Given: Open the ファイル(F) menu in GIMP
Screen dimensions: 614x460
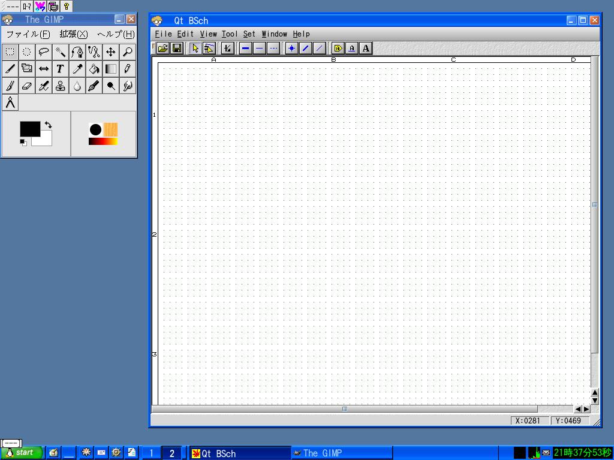Looking at the screenshot, I should point(28,34).
